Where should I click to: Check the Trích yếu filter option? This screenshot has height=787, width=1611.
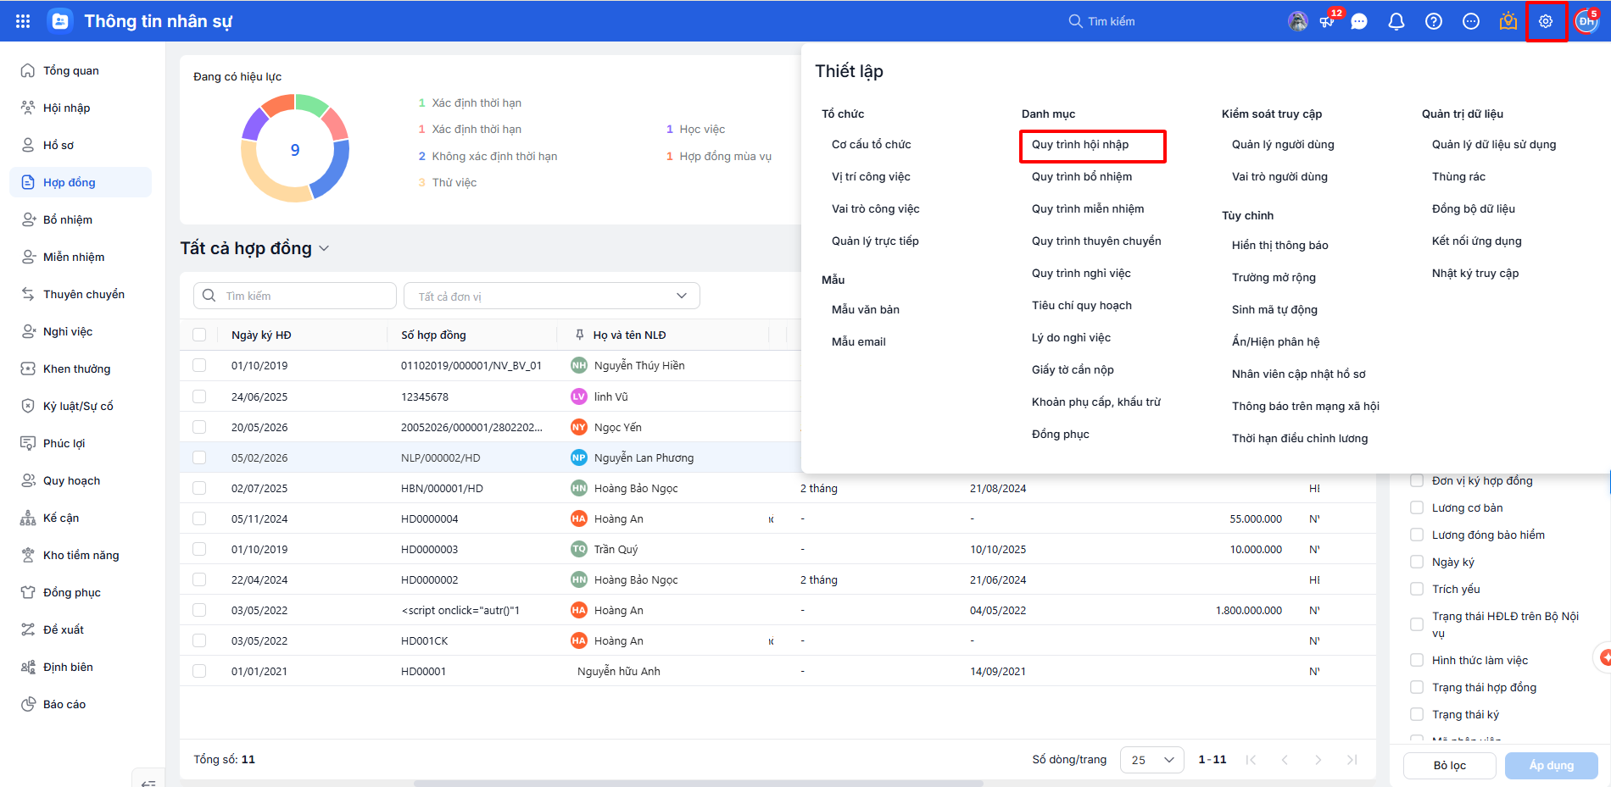[1417, 589]
